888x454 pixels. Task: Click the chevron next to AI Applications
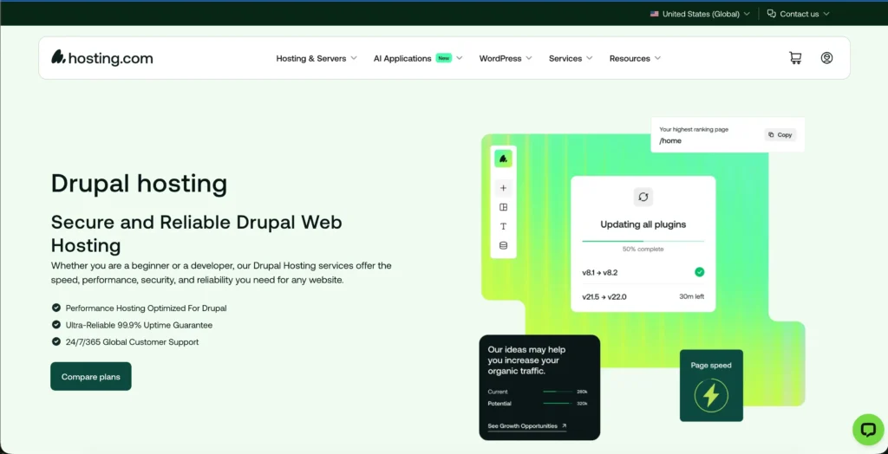pyautogui.click(x=460, y=58)
